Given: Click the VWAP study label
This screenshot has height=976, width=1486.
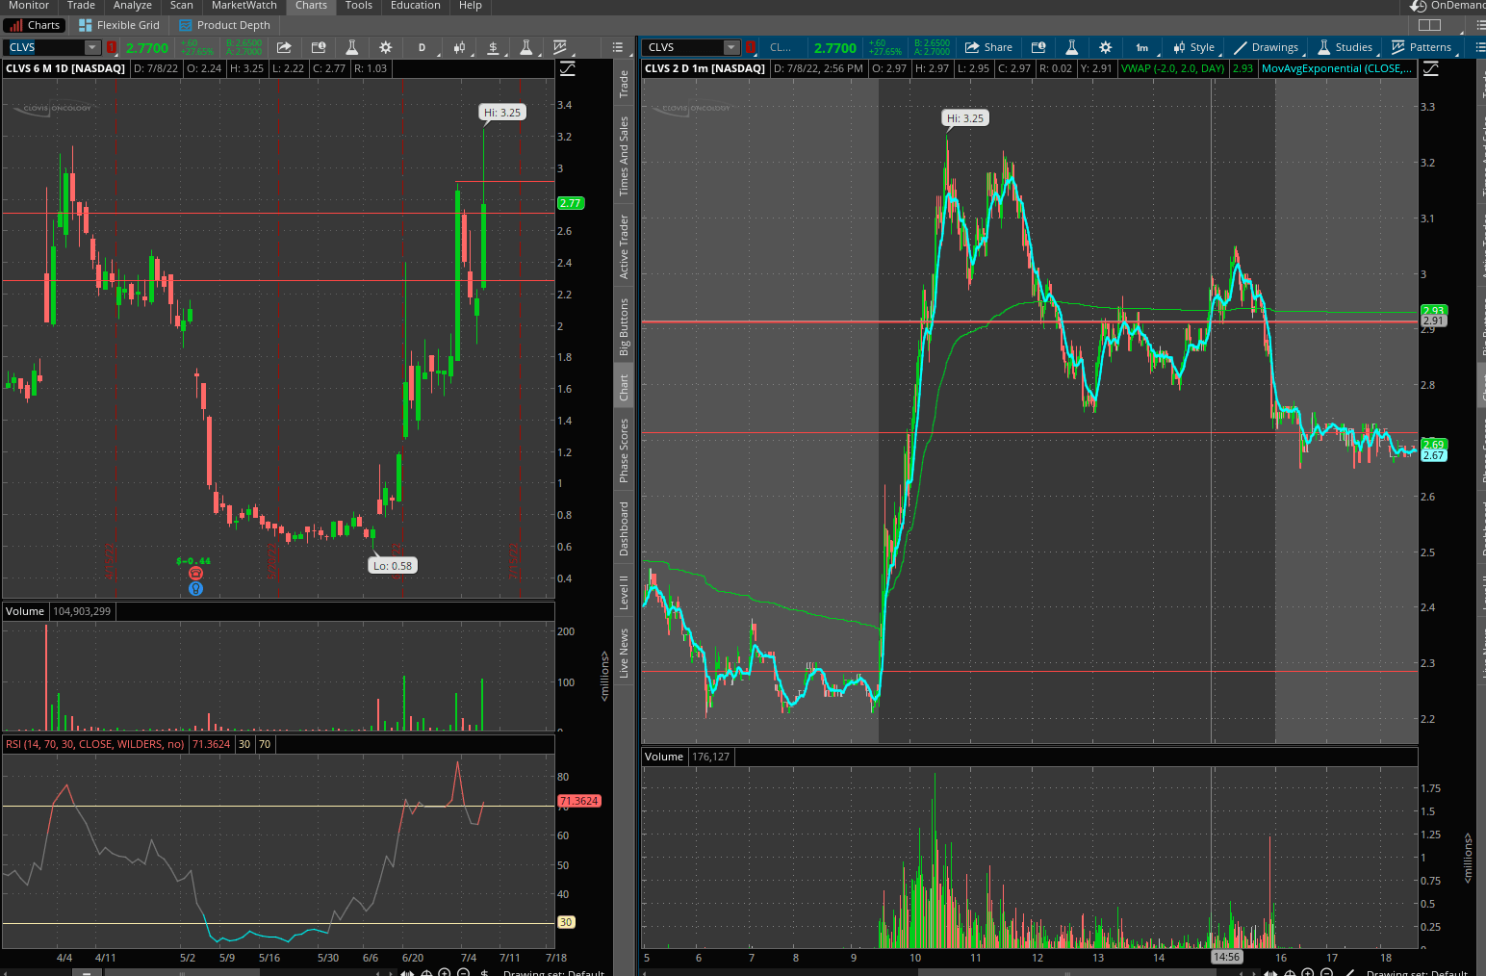Looking at the screenshot, I should coord(1172,68).
